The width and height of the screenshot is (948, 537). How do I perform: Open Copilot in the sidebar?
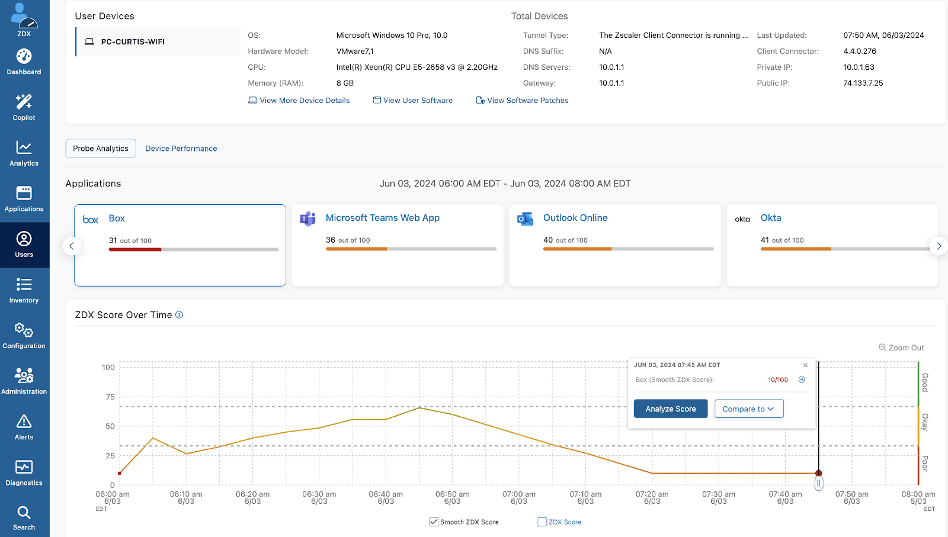point(24,108)
